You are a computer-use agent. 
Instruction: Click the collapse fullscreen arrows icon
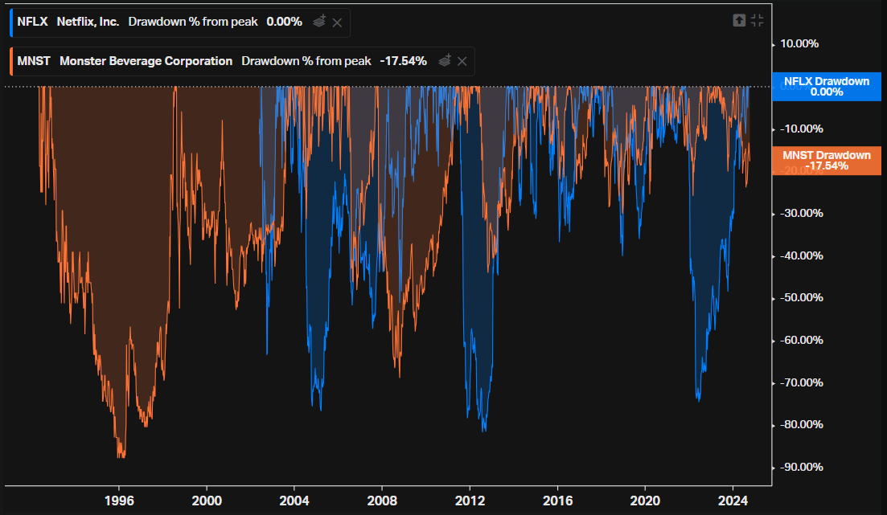(757, 20)
